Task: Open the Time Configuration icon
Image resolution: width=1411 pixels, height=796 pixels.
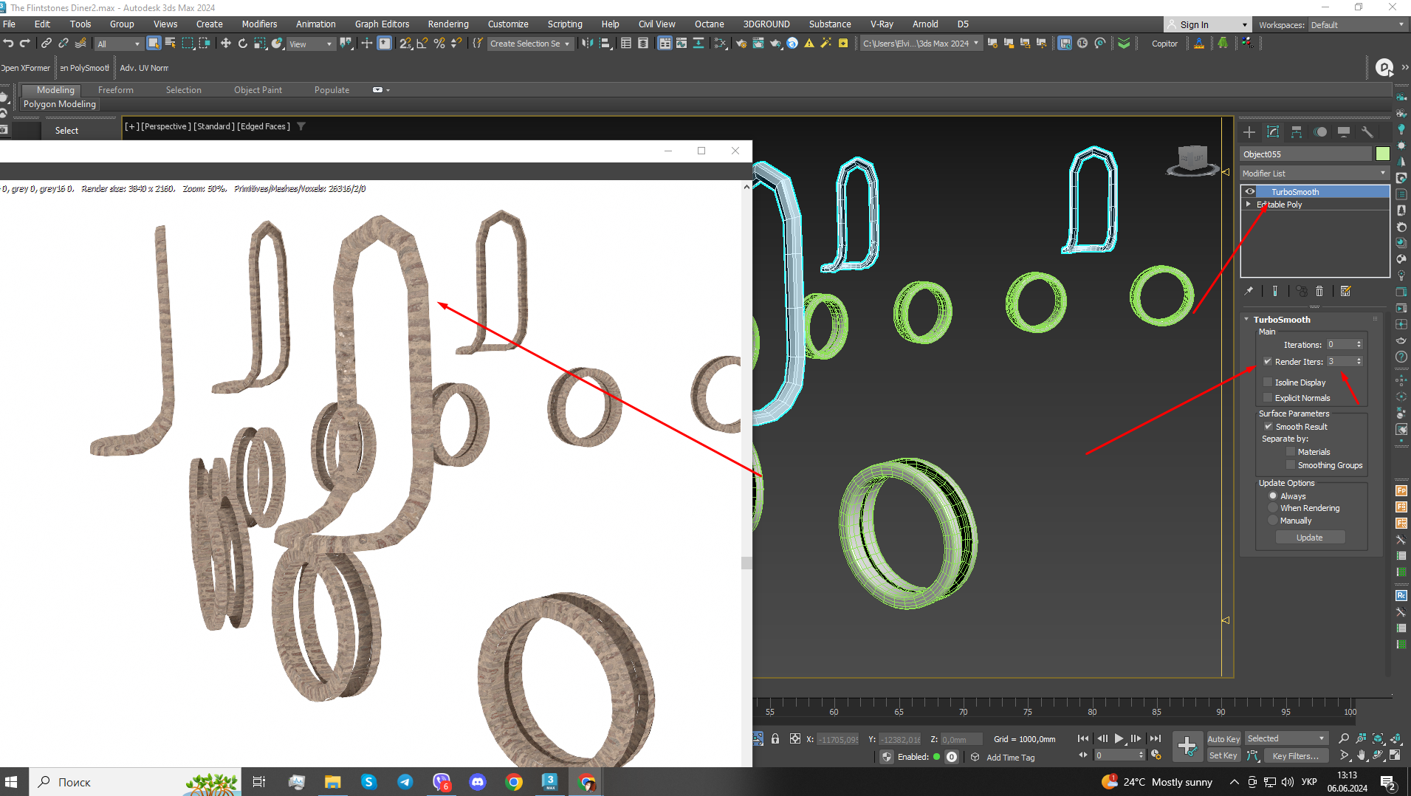Action: pyautogui.click(x=1156, y=755)
